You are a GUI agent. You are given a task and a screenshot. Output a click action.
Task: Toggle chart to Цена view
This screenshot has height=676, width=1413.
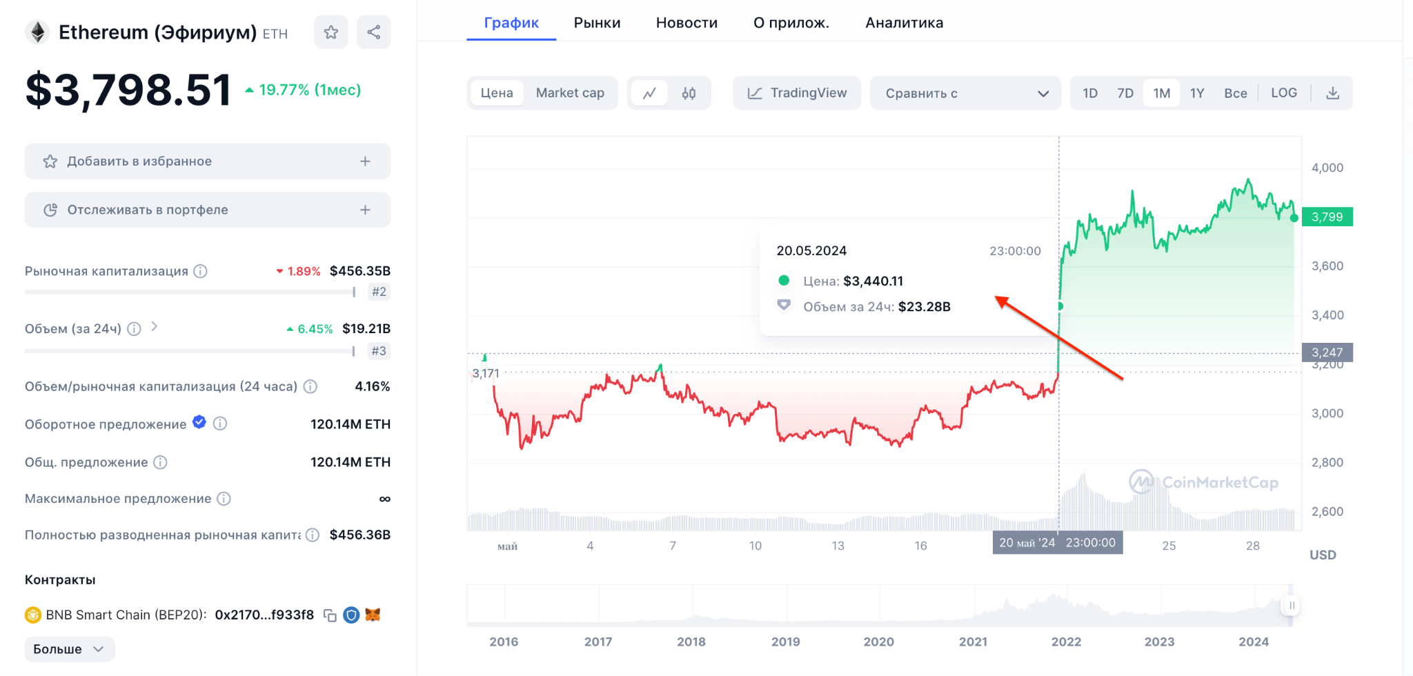pyautogui.click(x=497, y=93)
